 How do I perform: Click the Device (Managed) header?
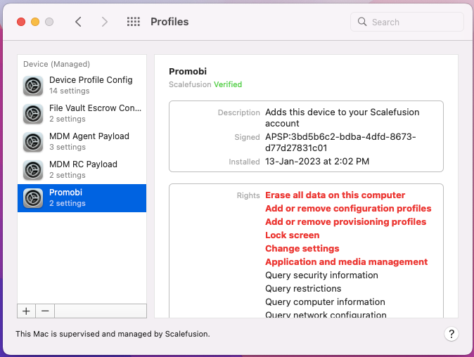click(56, 64)
